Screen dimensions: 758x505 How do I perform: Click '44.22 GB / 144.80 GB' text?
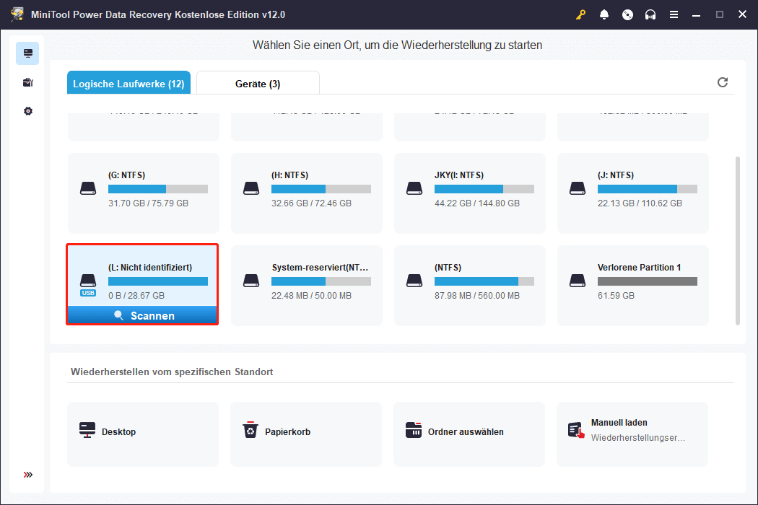477,203
